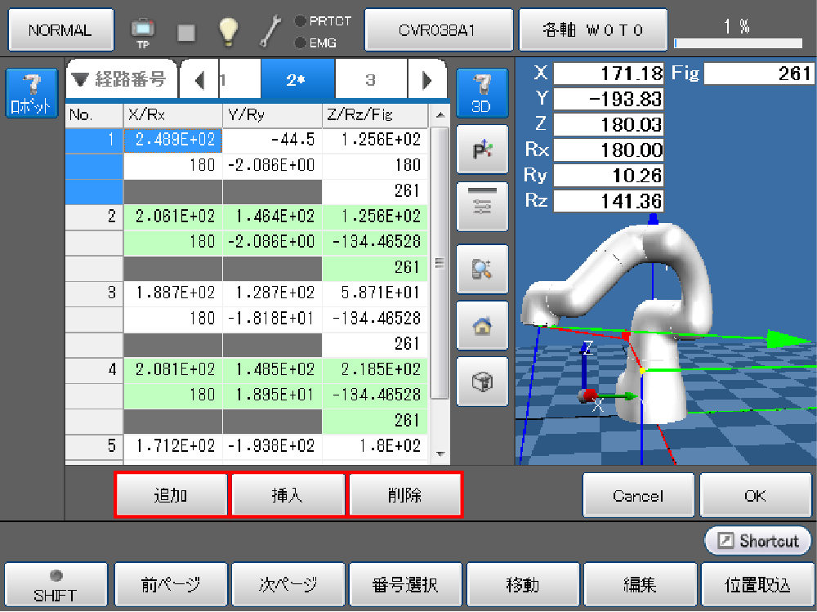Screen dimensions: 817x612
Task: Open the display settings sliders icon
Action: click(x=481, y=207)
